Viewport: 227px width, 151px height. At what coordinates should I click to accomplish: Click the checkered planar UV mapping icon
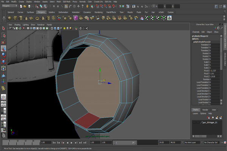pos(147,18)
